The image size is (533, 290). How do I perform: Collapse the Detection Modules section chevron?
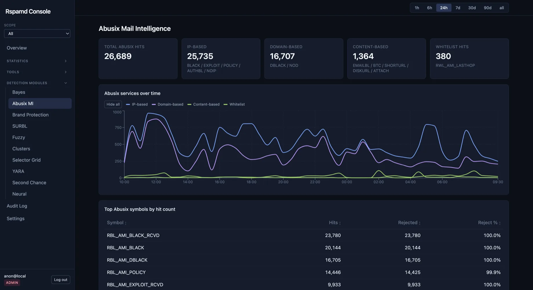click(x=66, y=83)
